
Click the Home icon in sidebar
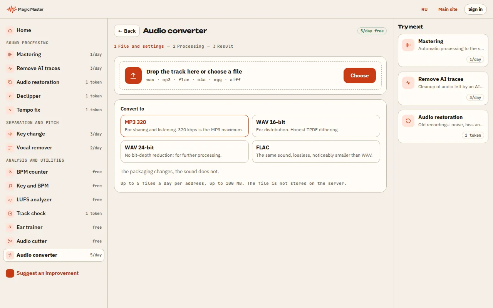[x=10, y=30]
